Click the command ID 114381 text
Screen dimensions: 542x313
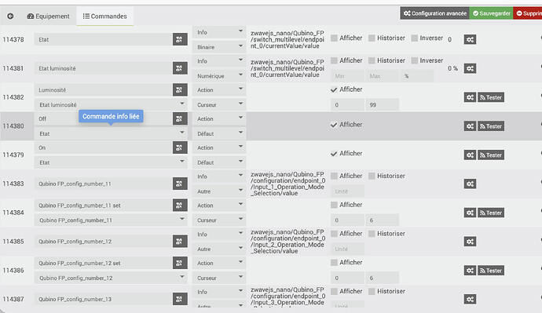click(13, 68)
